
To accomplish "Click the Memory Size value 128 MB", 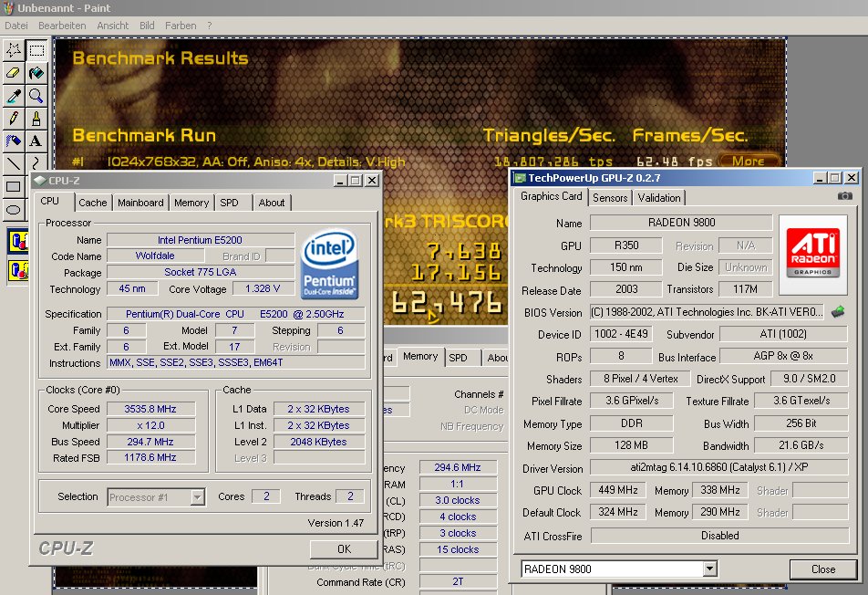I will point(631,444).
